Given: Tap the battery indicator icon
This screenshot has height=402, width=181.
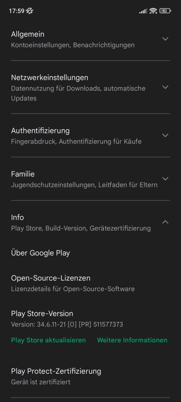Looking at the screenshot, I should coord(165,11).
